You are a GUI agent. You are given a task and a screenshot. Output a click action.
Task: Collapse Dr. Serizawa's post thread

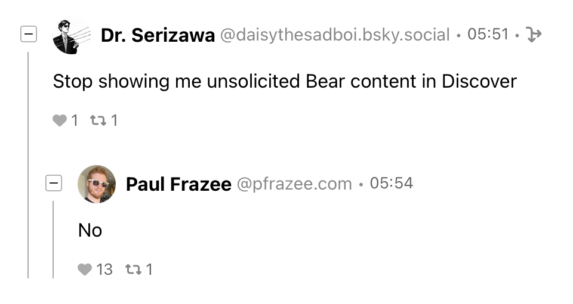click(28, 35)
